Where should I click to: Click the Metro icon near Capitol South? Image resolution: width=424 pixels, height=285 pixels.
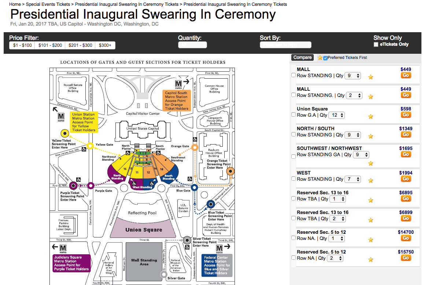click(x=178, y=84)
